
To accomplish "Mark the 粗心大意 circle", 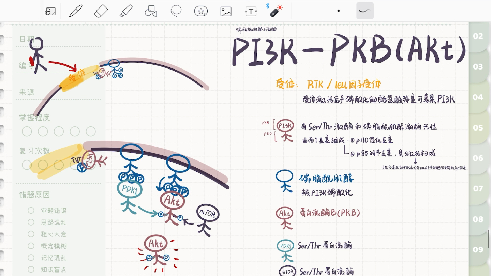I will (31, 234).
